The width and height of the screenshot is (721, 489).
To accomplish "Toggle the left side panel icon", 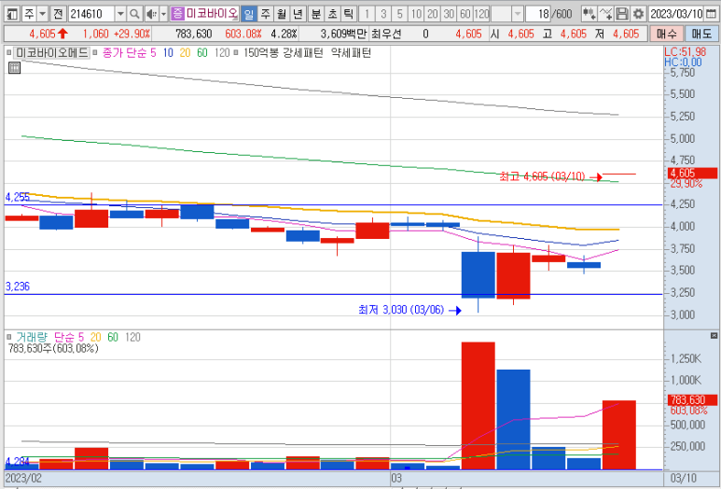I will (12, 14).
